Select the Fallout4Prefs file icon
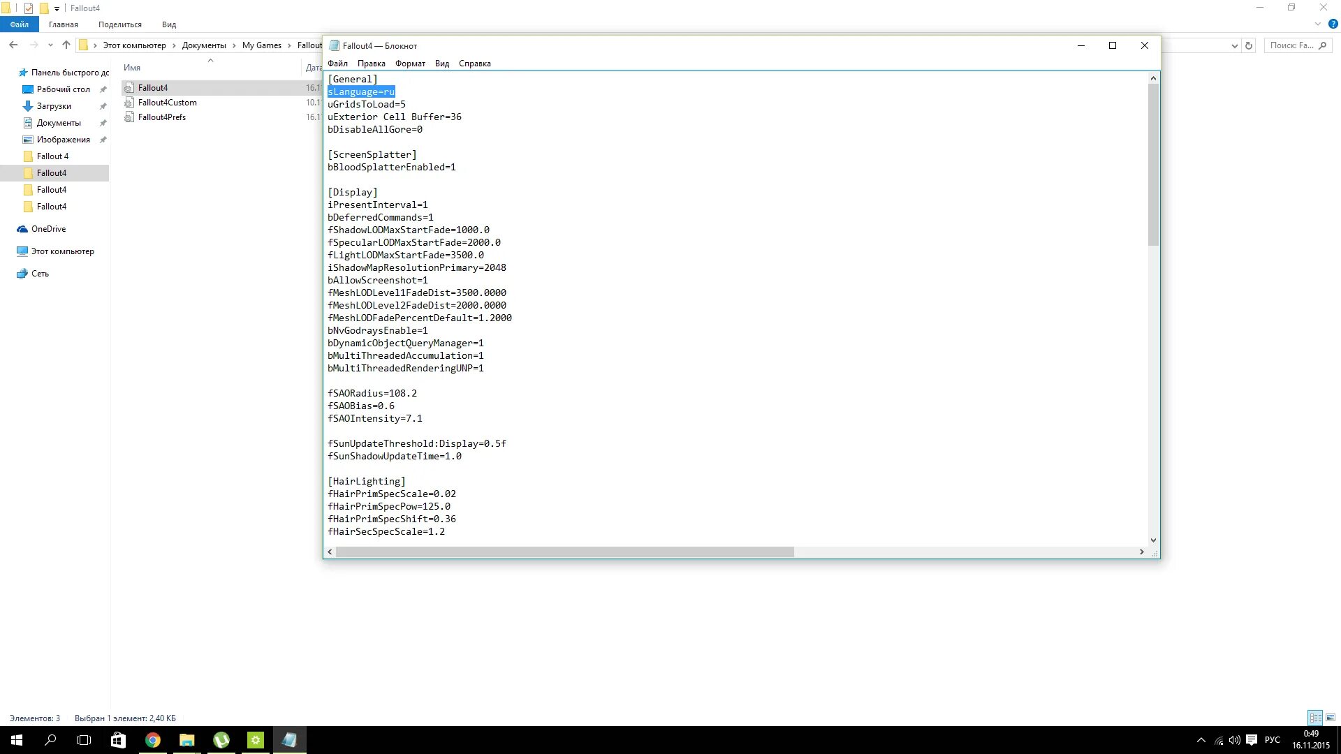The image size is (1341, 754). coord(129,117)
